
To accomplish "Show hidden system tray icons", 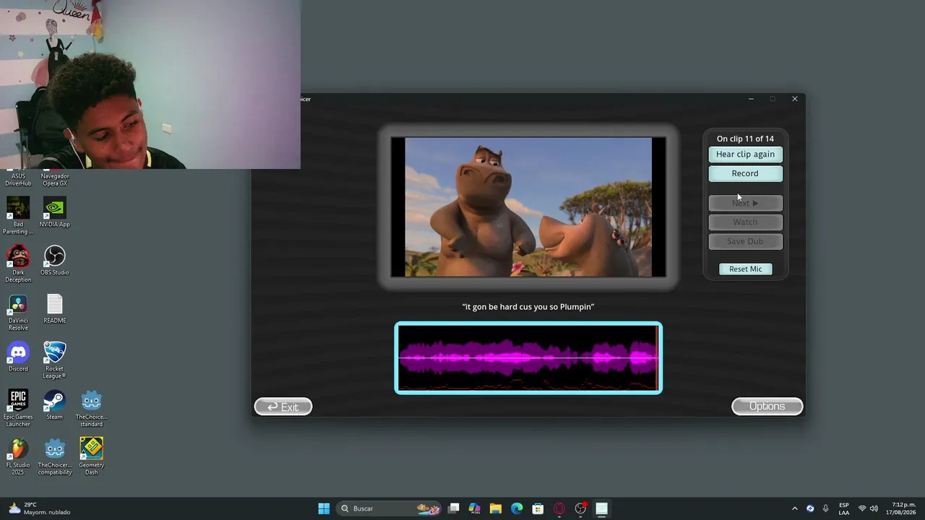I will pyautogui.click(x=795, y=508).
